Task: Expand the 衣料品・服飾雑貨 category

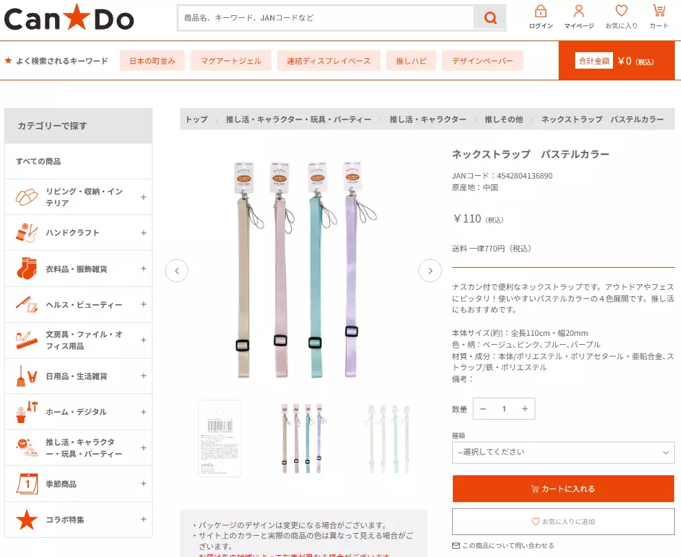Action: [x=144, y=269]
